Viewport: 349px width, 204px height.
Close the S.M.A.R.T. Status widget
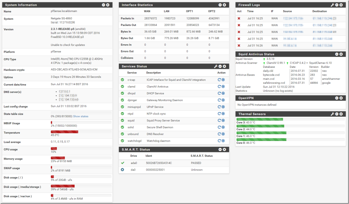point(224,150)
